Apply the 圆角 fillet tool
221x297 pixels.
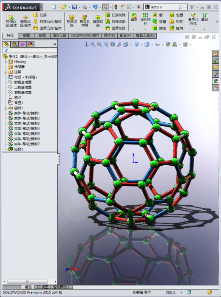134,17
